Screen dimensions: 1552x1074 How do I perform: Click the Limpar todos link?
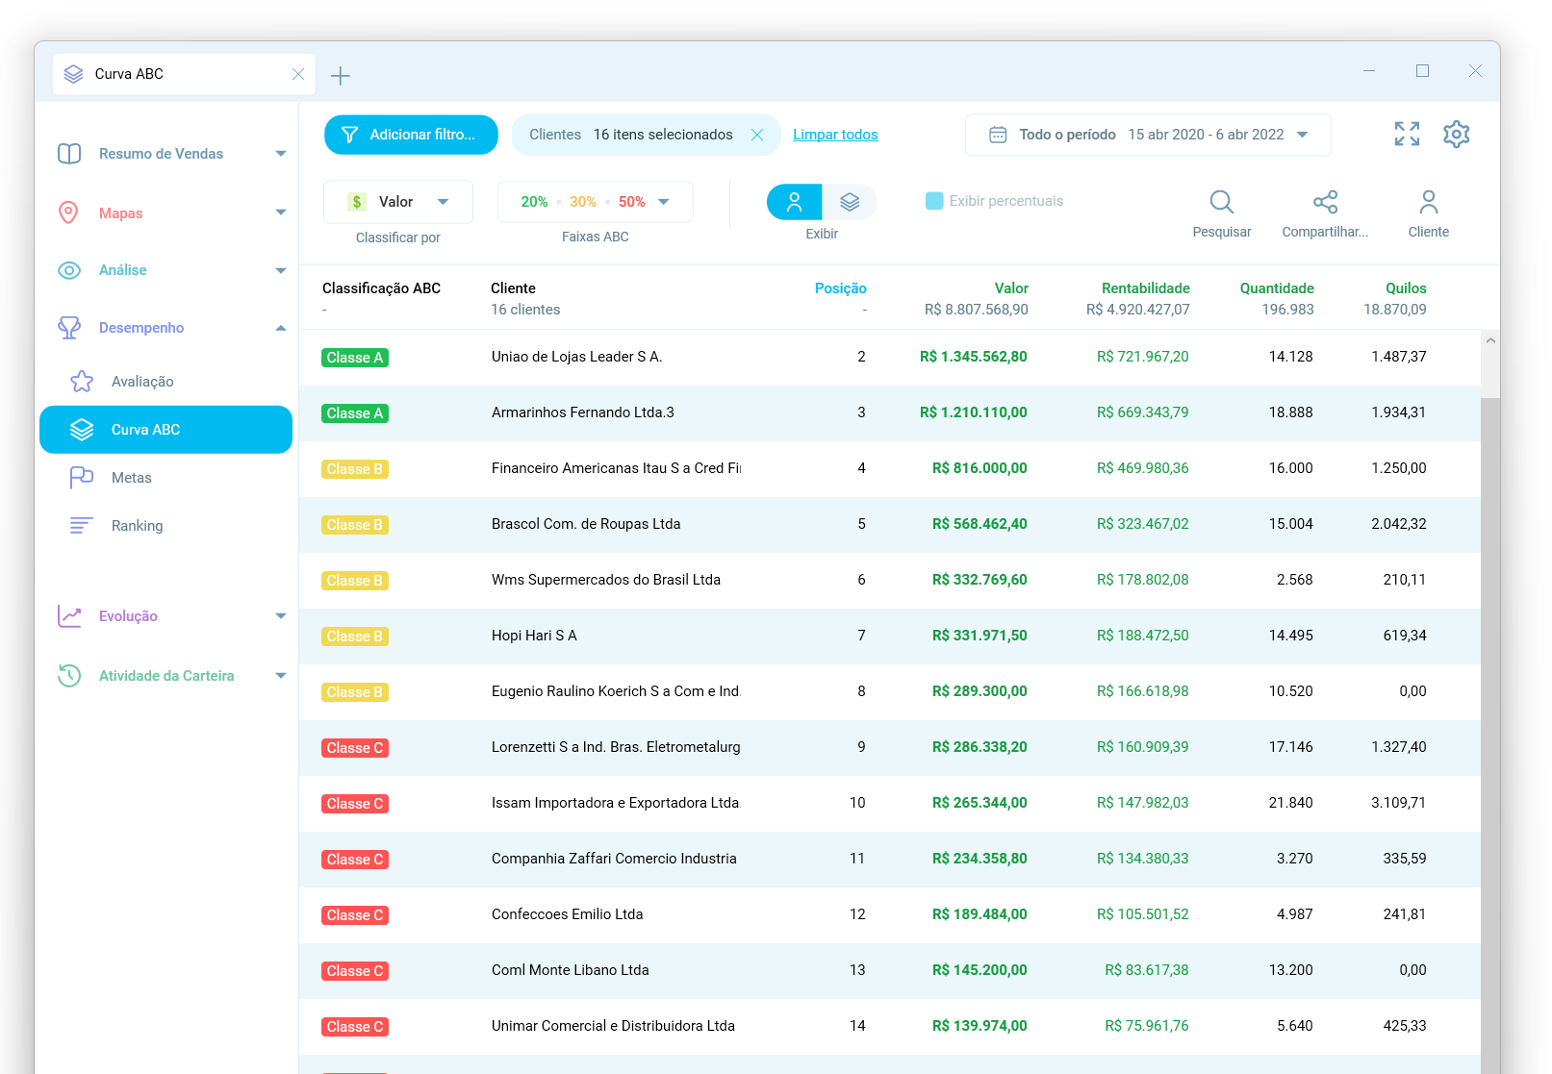pos(835,135)
